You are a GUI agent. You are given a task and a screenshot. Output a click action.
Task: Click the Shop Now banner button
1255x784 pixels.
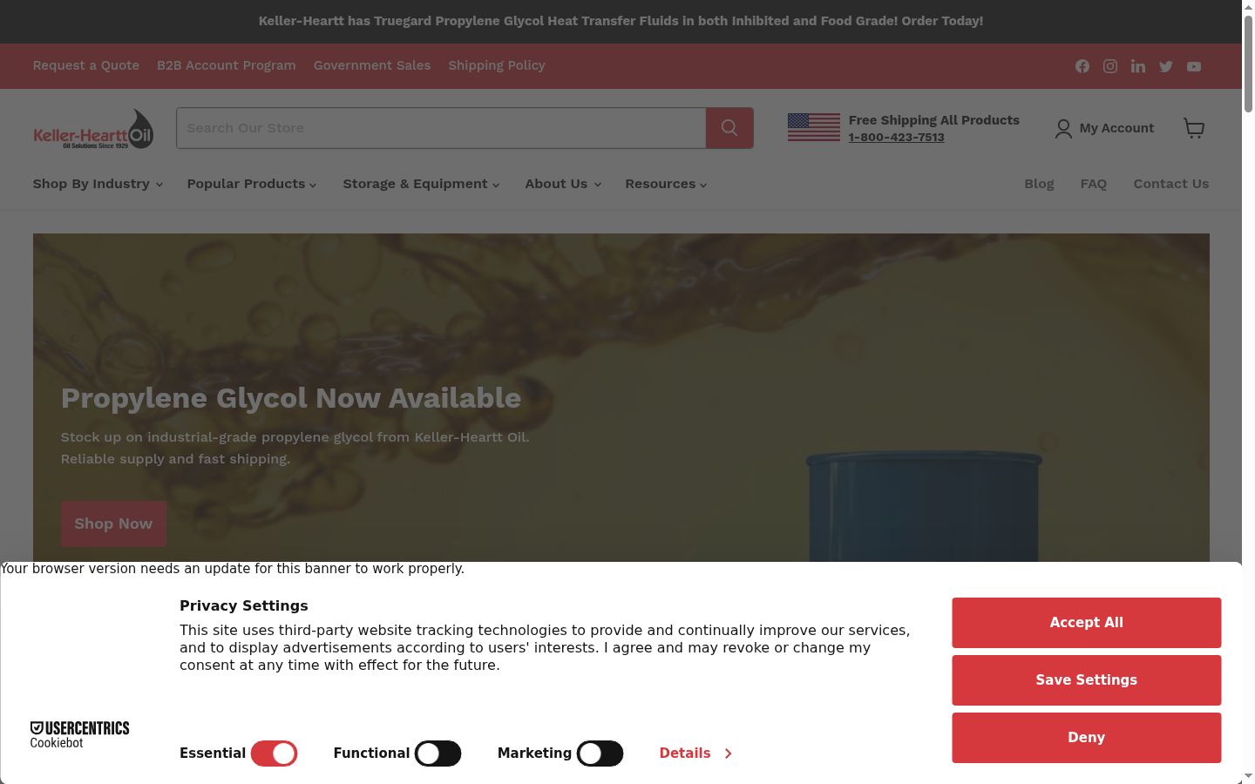[x=113, y=524]
